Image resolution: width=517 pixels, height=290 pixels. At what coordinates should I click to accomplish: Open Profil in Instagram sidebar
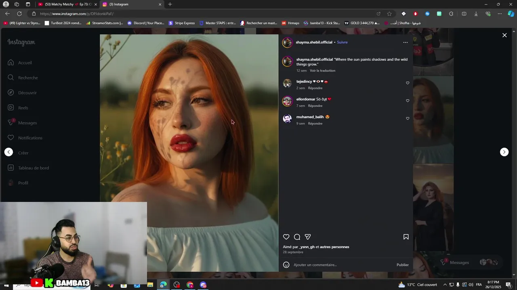click(x=18, y=183)
